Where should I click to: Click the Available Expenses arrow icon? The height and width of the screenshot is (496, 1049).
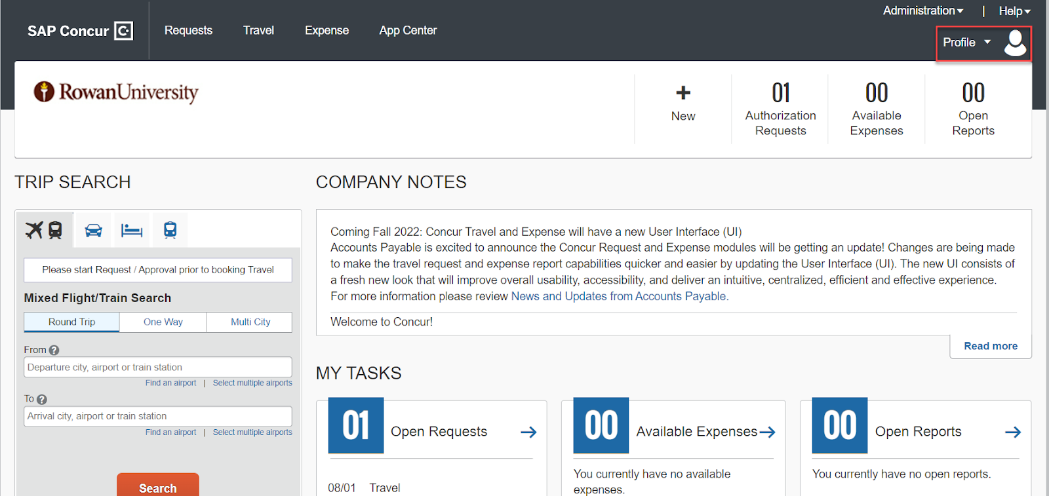point(767,432)
